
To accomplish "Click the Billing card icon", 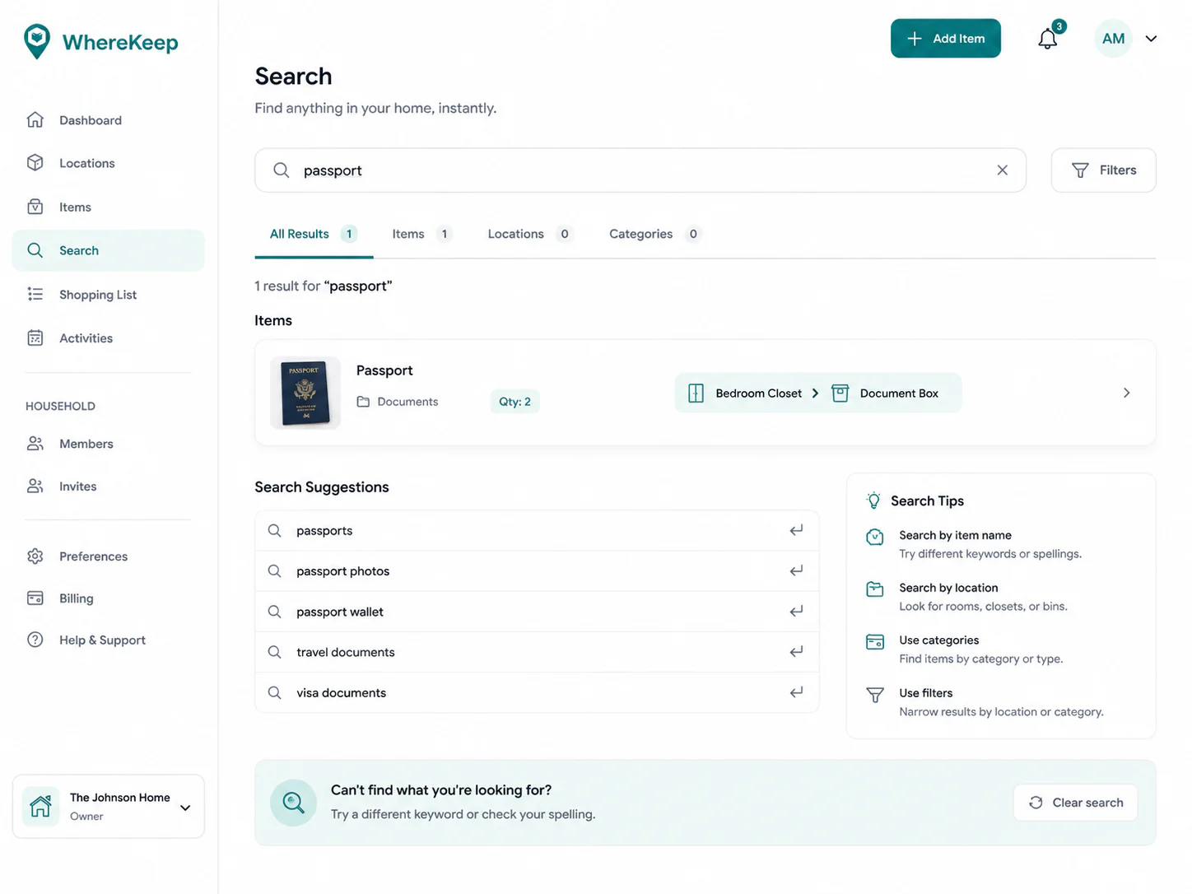I will 35,598.
